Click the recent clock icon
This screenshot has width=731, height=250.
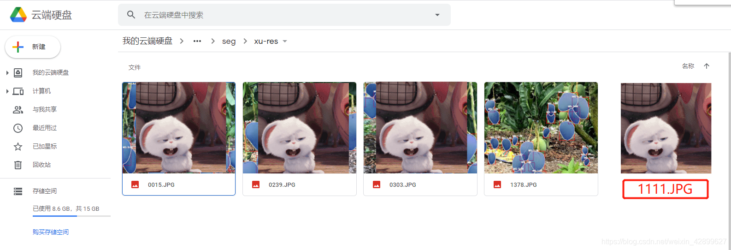[x=18, y=128]
